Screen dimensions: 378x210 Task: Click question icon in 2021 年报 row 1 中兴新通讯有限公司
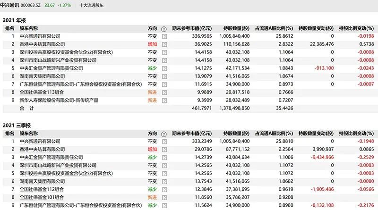pos(164,37)
